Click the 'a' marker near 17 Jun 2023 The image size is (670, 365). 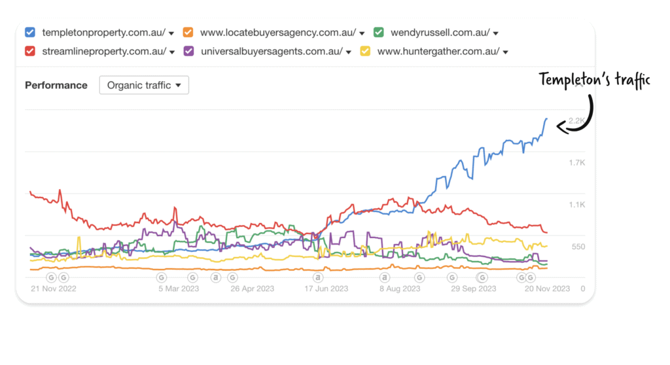click(x=318, y=278)
